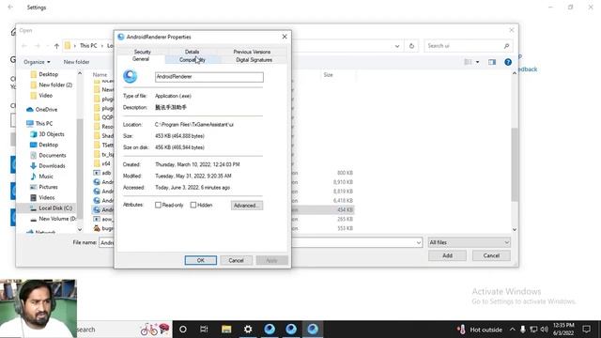601x338 pixels.
Task: Select the General tab
Action: click(x=141, y=59)
